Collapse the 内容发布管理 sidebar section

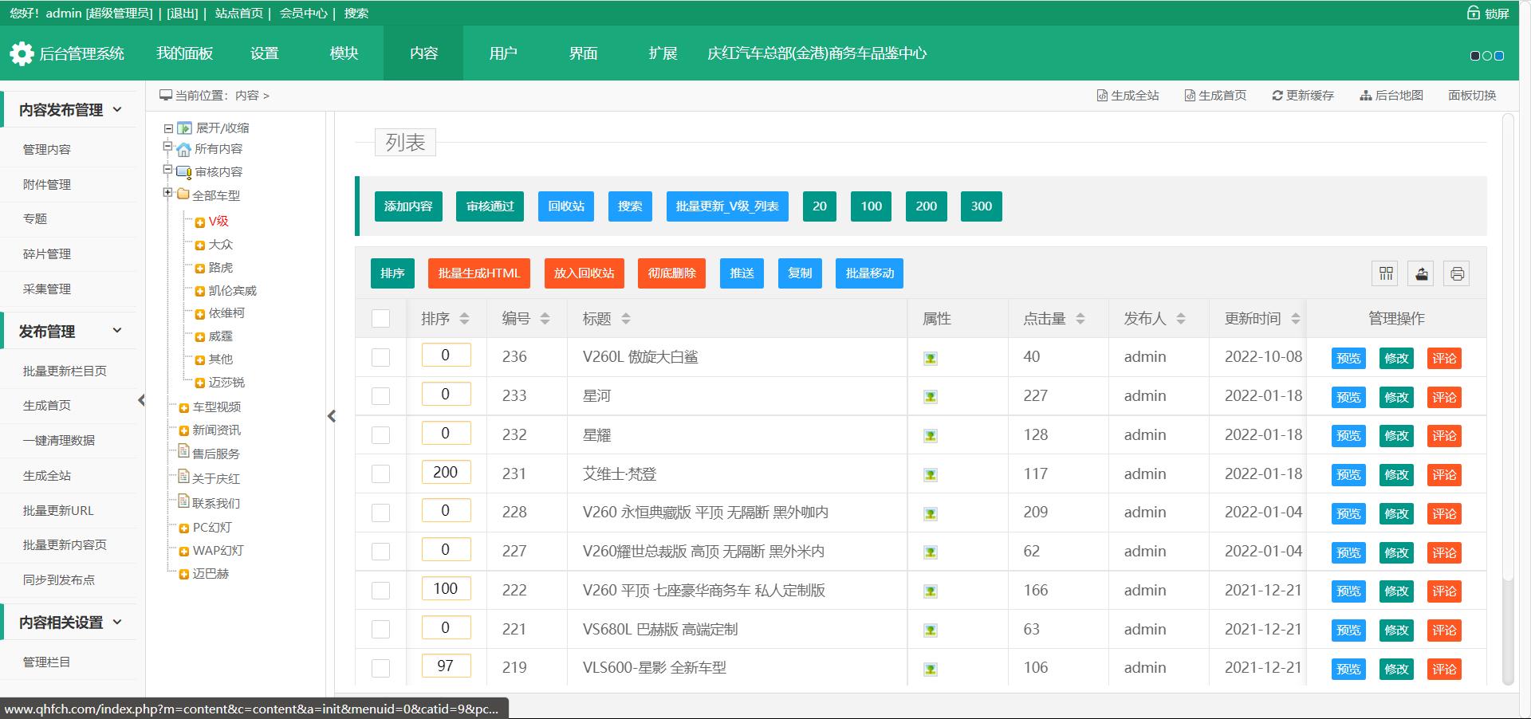point(117,109)
